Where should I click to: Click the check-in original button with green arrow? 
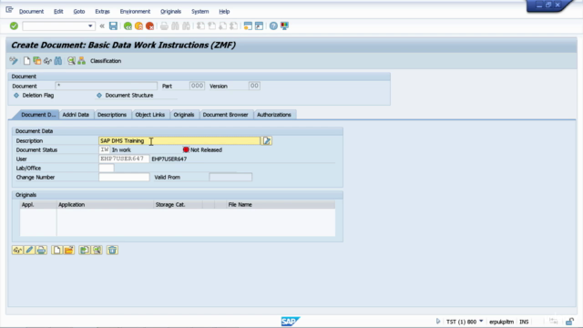click(x=85, y=250)
